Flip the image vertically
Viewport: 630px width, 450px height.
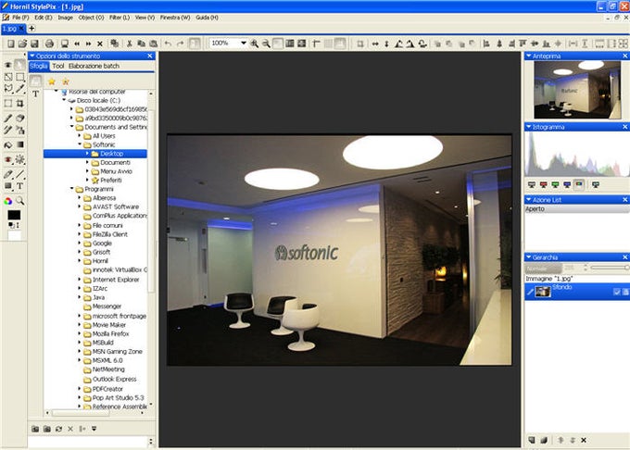386,44
